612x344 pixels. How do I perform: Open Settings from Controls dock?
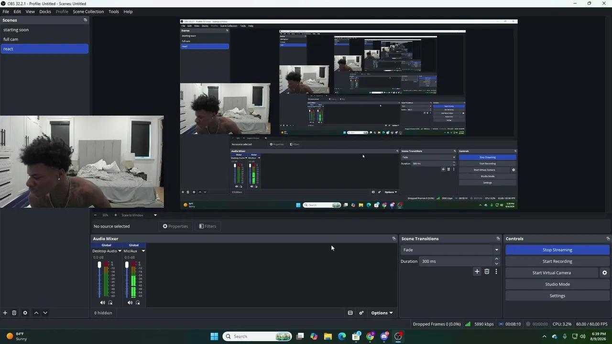pos(557,296)
